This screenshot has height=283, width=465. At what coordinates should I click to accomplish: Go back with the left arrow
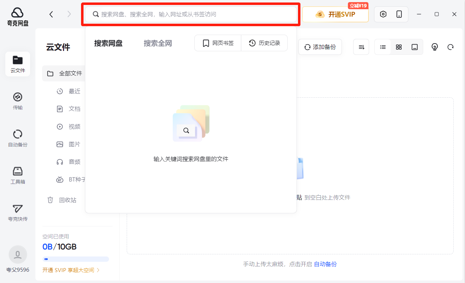point(51,14)
